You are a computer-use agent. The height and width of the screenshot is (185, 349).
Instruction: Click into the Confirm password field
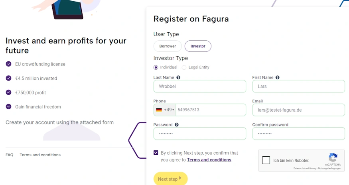[298, 134]
